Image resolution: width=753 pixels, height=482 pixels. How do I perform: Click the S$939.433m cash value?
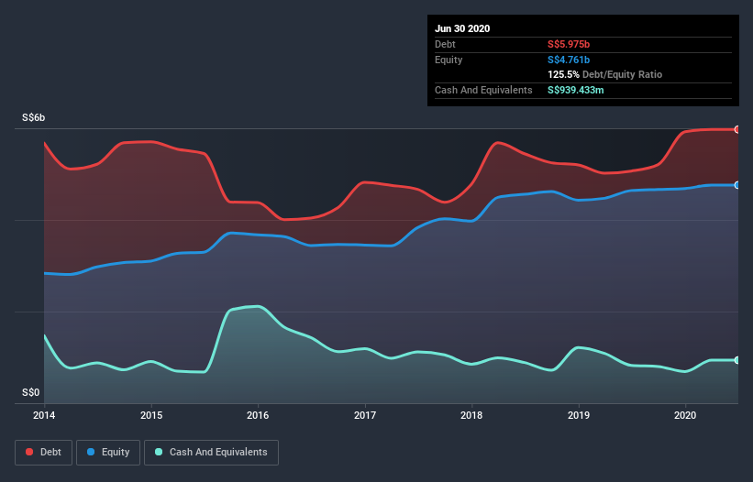coord(576,90)
